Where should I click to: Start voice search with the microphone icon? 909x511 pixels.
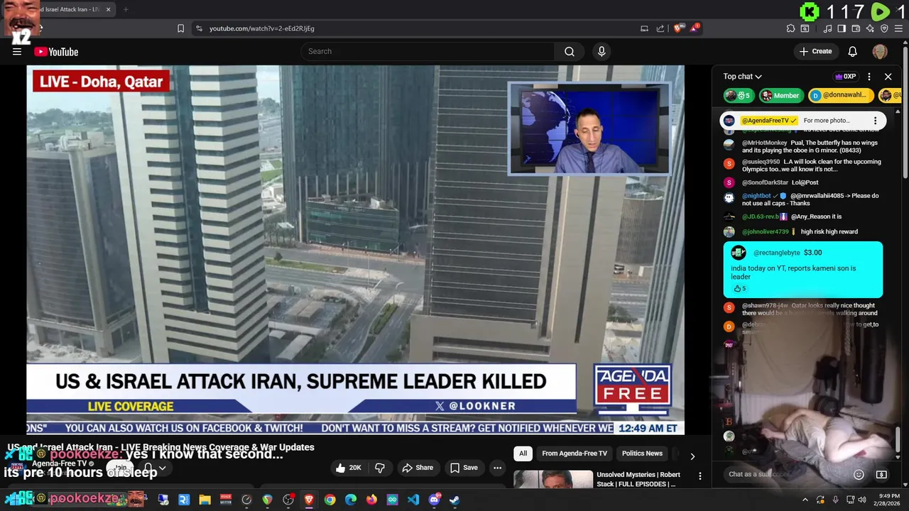pos(602,51)
